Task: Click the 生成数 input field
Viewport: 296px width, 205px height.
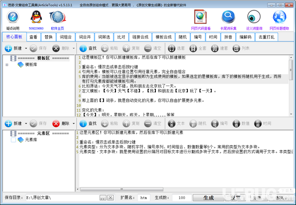Action: [x=182, y=198]
